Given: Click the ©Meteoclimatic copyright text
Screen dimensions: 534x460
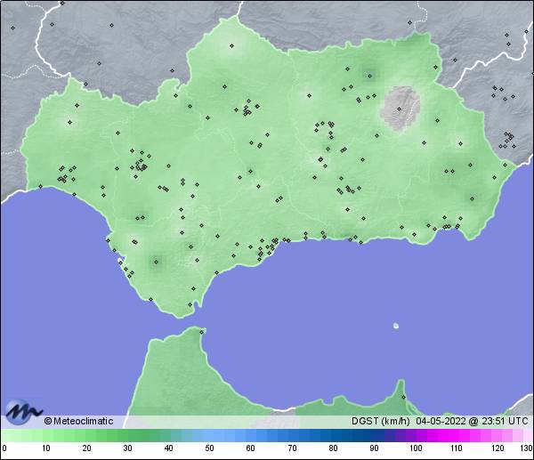Looking at the screenshot, I should click(x=78, y=421).
